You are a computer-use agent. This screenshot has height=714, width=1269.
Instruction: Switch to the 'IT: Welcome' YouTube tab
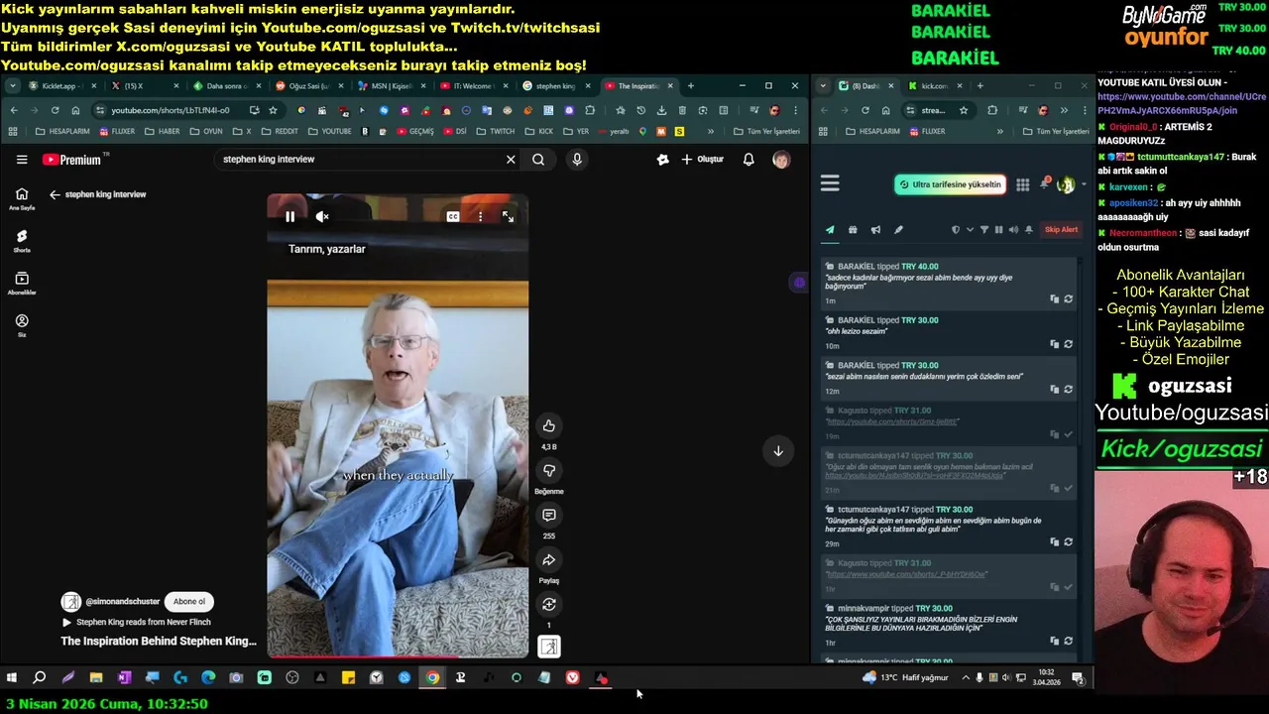tap(471, 85)
